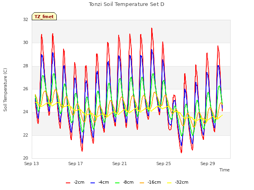
Task: Click the Sep 21 x-axis tick label
Action: pos(119,163)
